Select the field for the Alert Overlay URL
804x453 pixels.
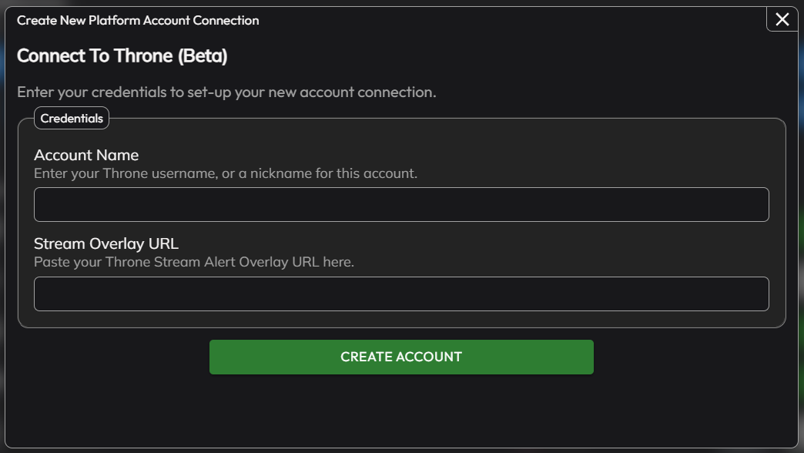401,294
